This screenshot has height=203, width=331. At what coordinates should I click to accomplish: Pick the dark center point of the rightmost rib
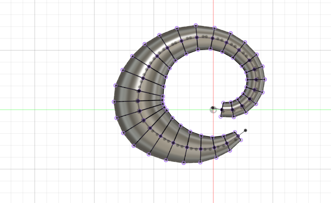click(256, 79)
